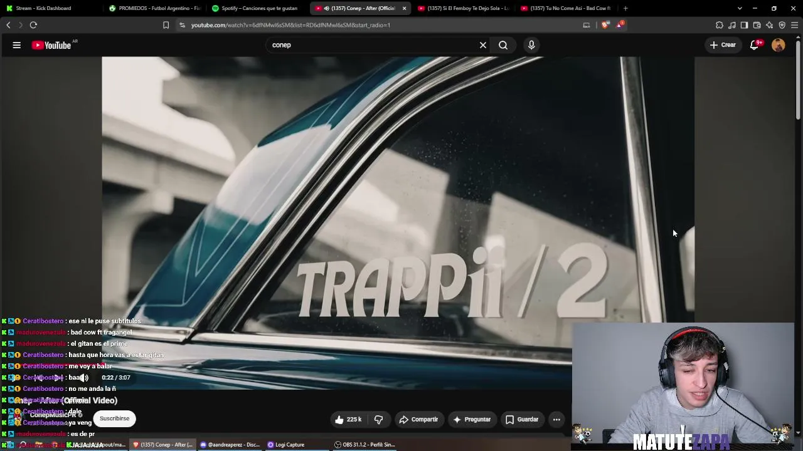Clear the YouTube search box text

point(483,45)
